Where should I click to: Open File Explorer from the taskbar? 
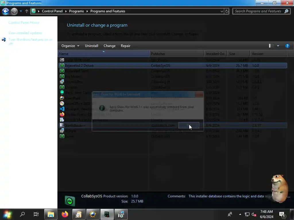click(51, 214)
